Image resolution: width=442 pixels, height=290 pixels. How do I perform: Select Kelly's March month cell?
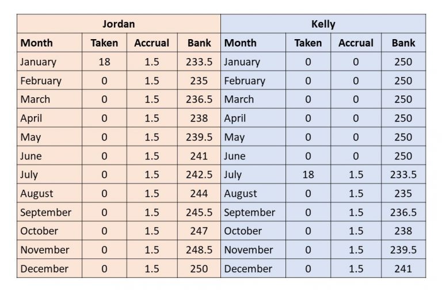pyautogui.click(x=239, y=100)
